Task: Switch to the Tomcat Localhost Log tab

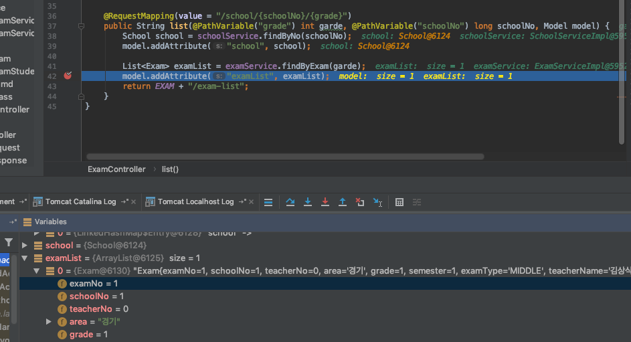Action: (195, 201)
